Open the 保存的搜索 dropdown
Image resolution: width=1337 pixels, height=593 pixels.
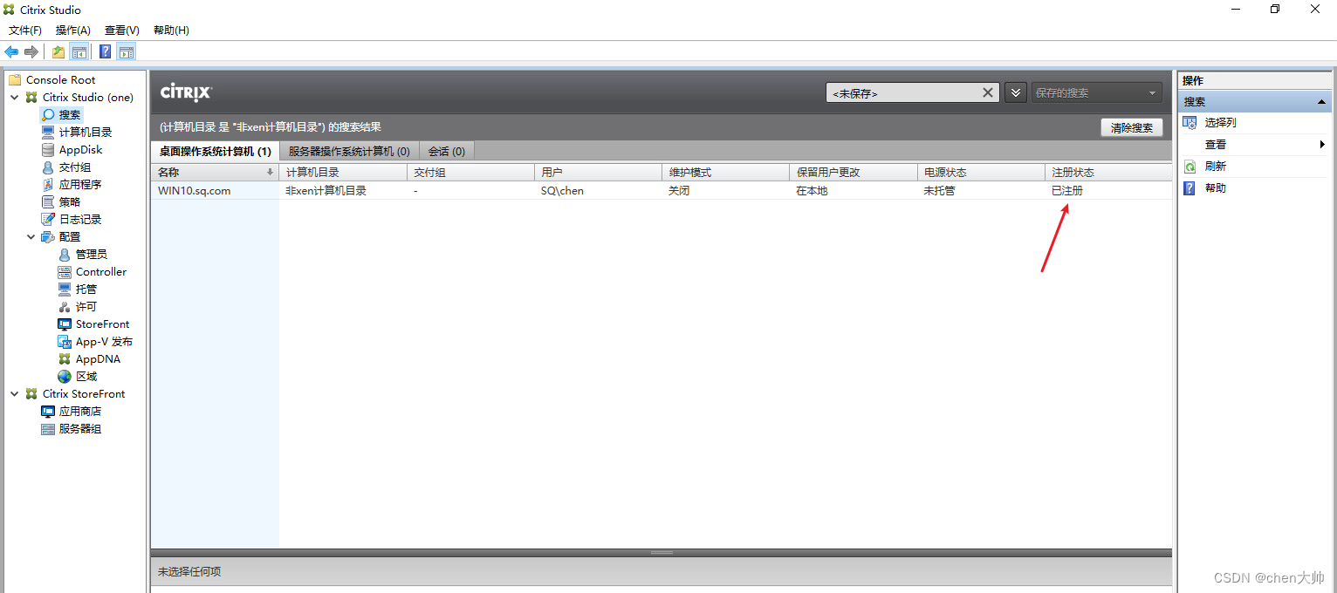click(1097, 92)
